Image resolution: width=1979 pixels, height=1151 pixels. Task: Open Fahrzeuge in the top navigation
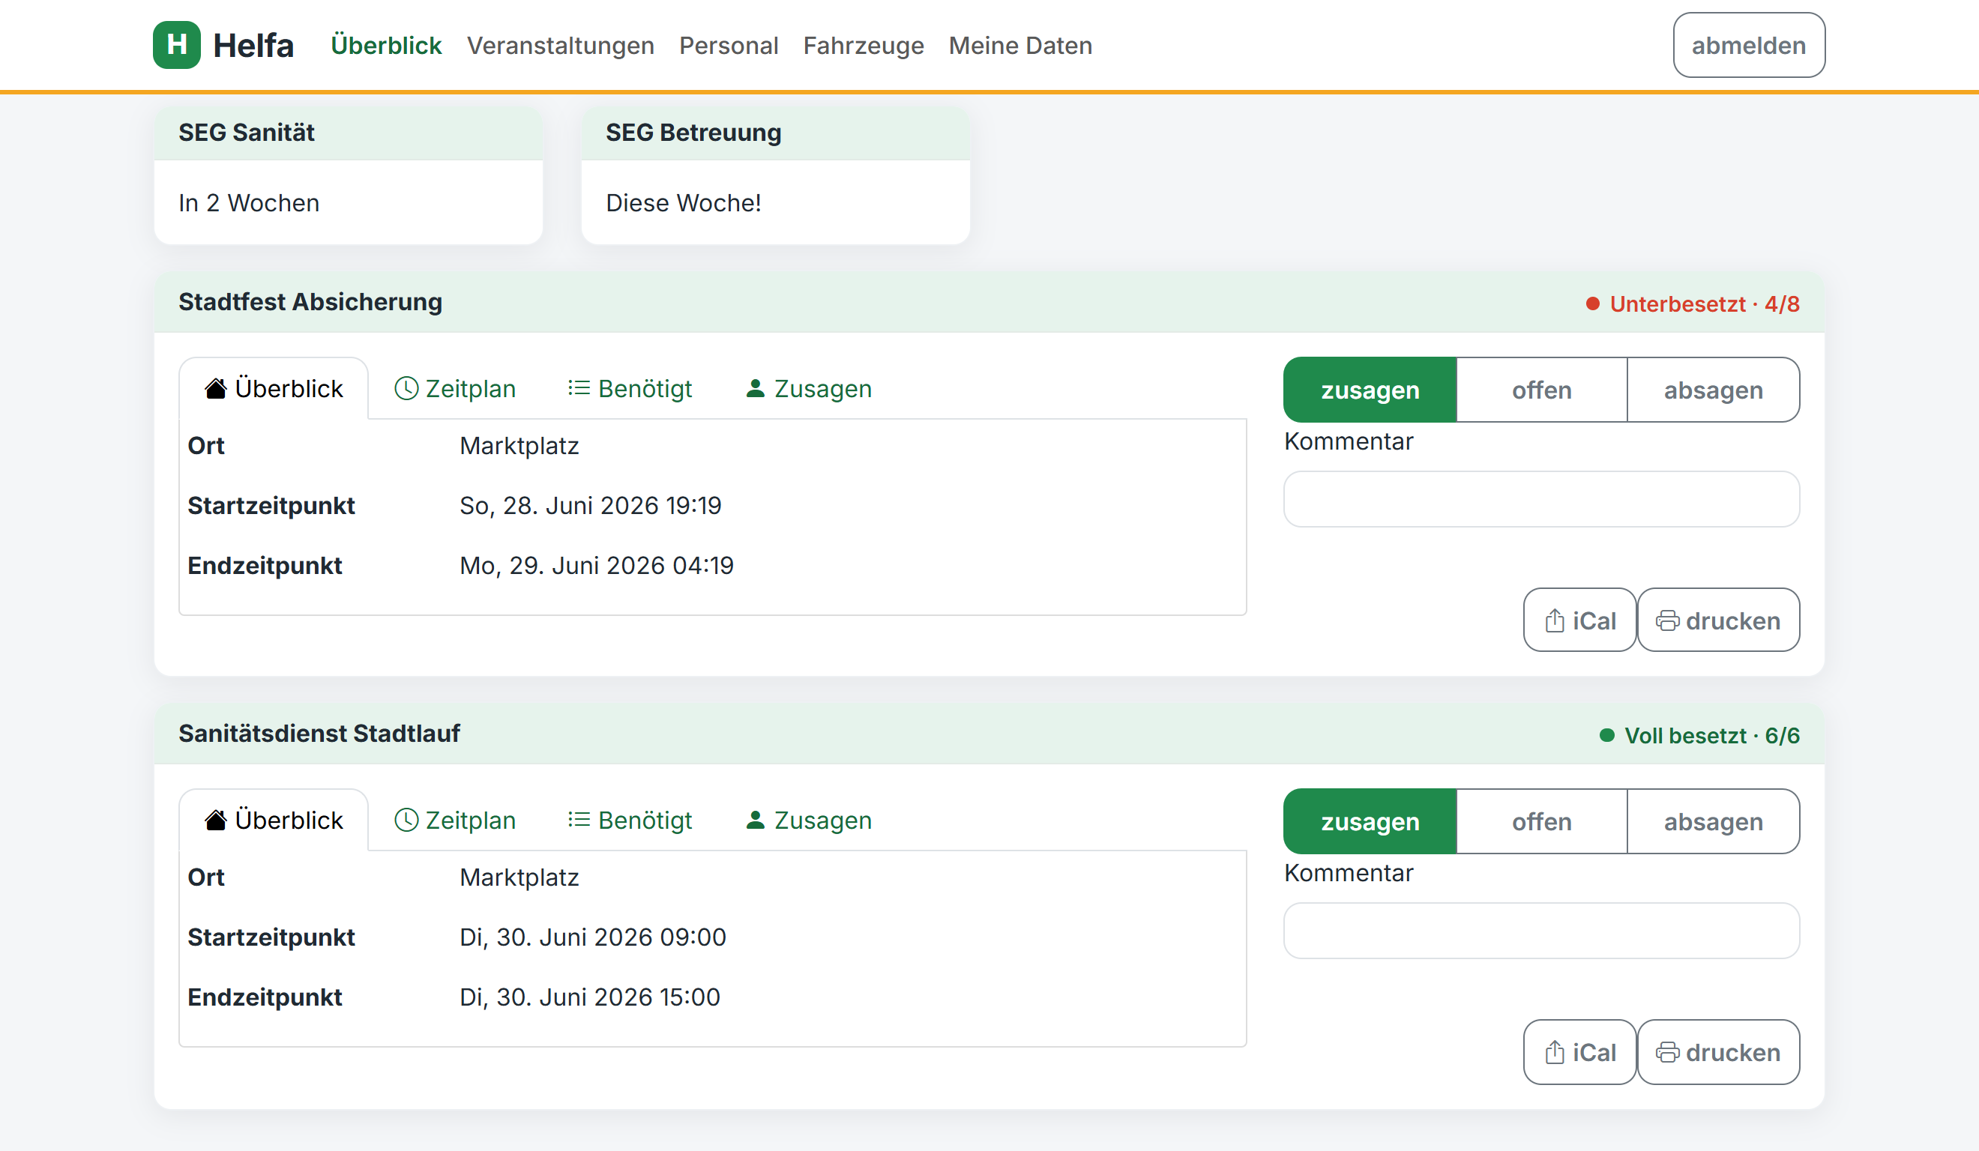pyautogui.click(x=863, y=46)
